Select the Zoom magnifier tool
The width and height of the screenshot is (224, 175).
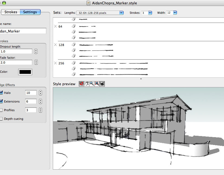(x=92, y=84)
